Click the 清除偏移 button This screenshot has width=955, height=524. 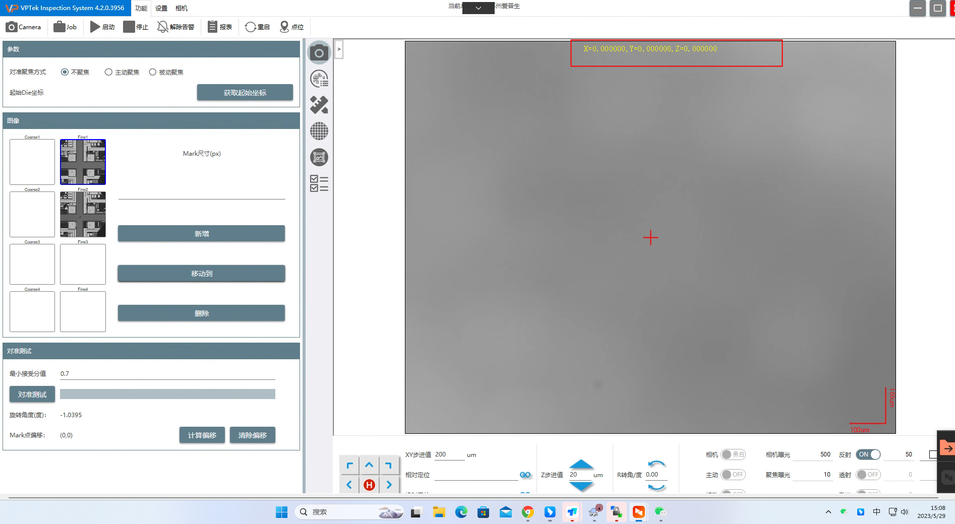[253, 435]
